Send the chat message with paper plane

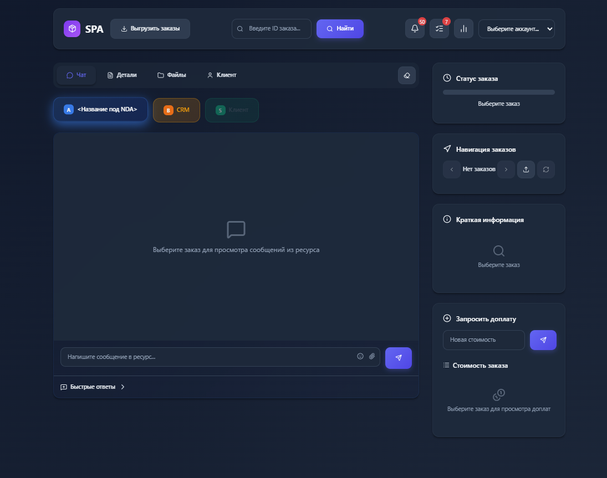pyautogui.click(x=399, y=358)
